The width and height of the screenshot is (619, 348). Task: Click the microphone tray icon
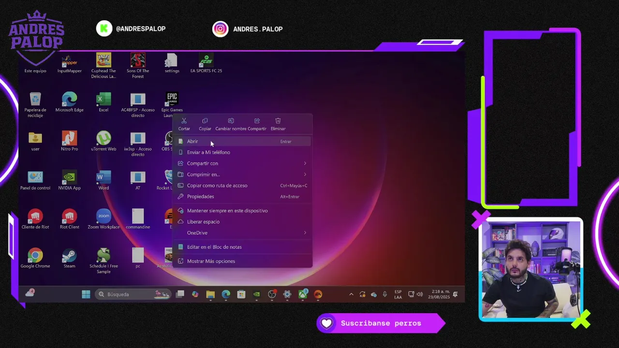tap(385, 294)
